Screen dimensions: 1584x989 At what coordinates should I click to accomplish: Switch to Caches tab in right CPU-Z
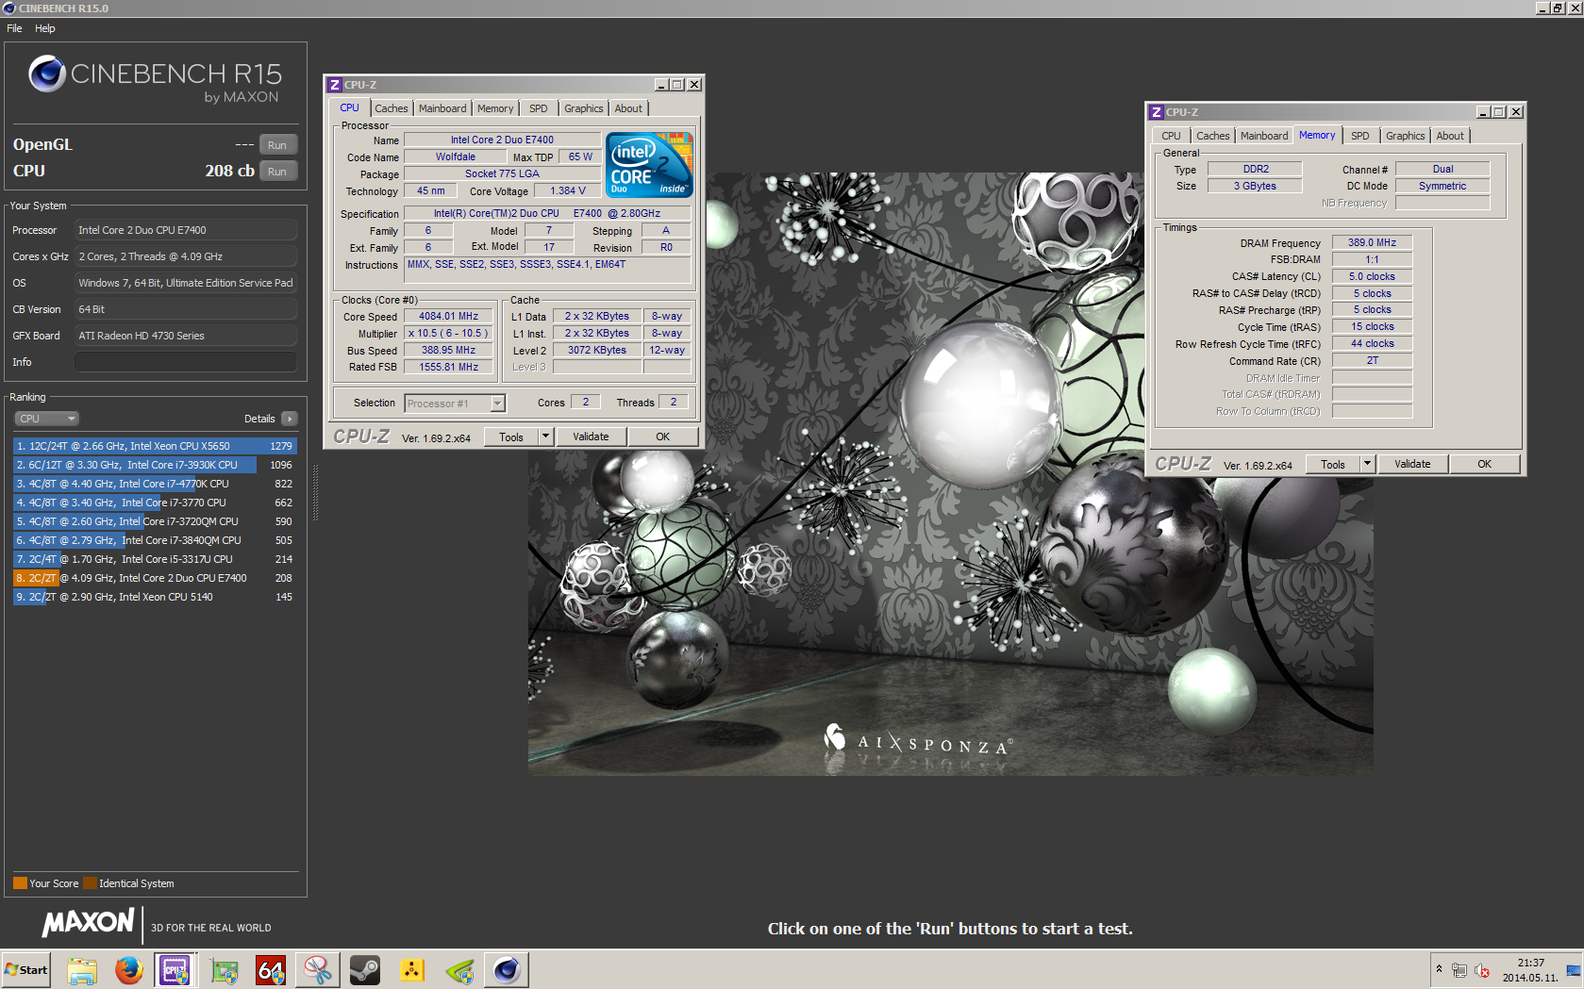1213,136
